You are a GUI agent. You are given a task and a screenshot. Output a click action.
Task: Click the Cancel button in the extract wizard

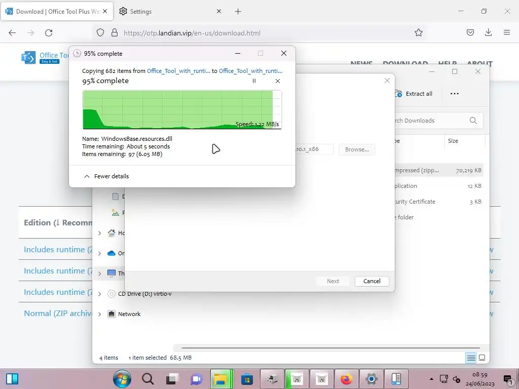[372, 281]
